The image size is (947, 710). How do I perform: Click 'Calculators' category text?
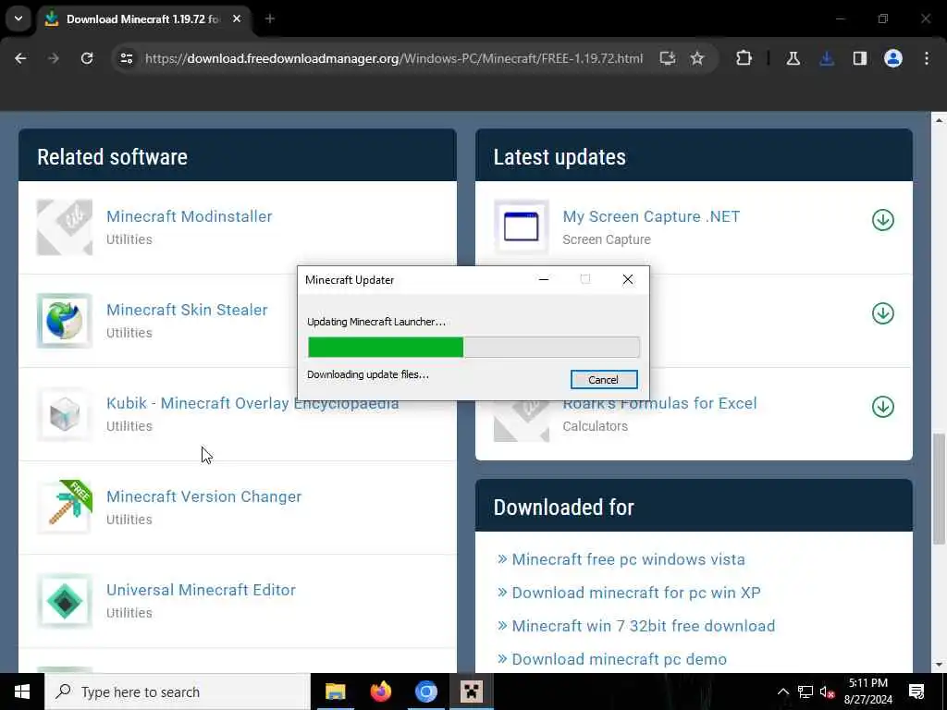pyautogui.click(x=595, y=426)
